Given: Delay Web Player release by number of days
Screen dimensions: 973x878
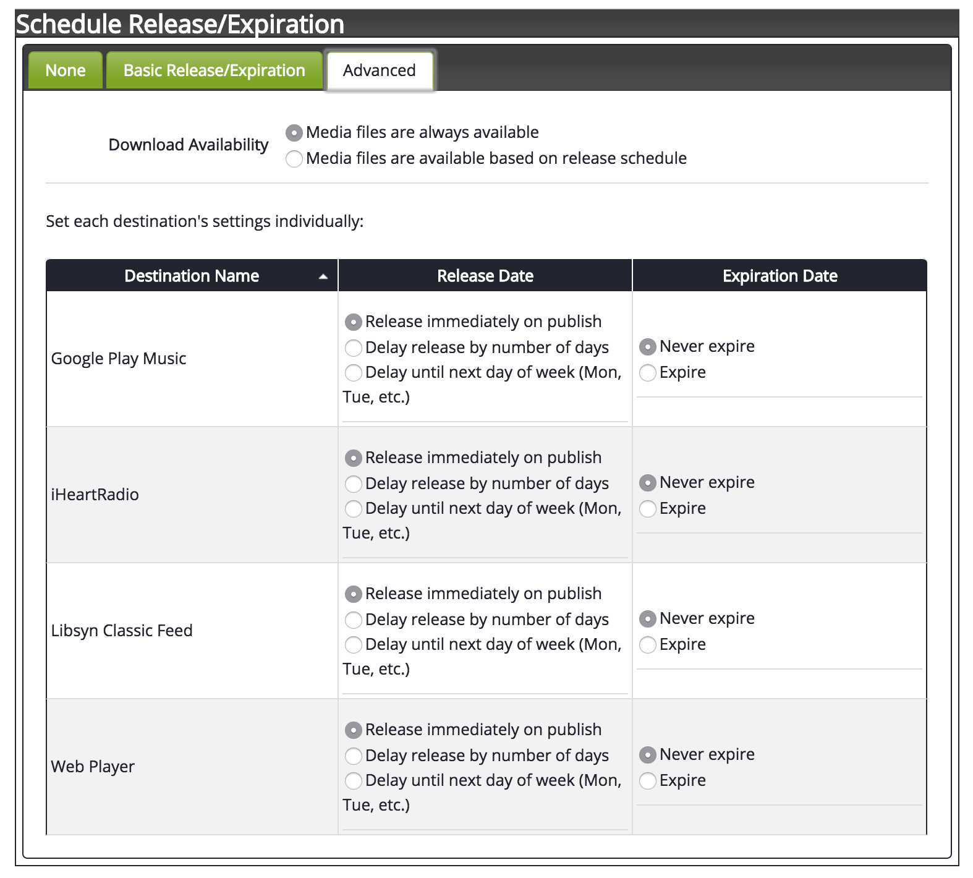Looking at the screenshot, I should tap(354, 756).
